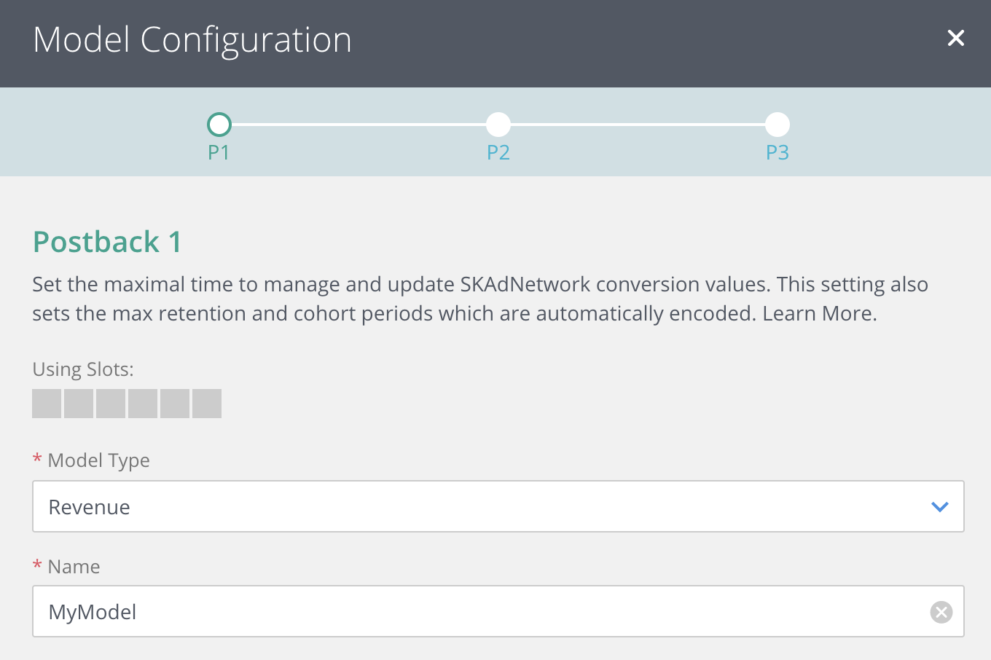Select the P1 step circle
This screenshot has width=991, height=660.
point(219,124)
